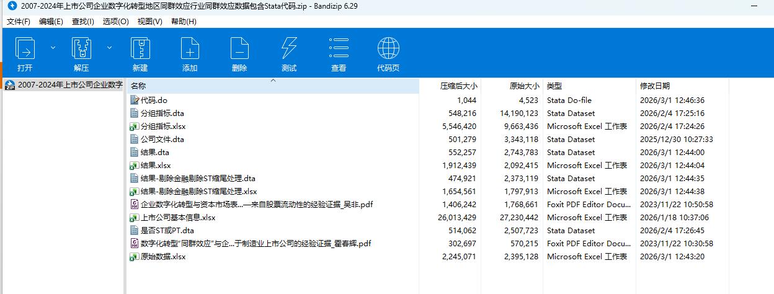Open the dropdown arrow next to 打开

click(x=53, y=47)
